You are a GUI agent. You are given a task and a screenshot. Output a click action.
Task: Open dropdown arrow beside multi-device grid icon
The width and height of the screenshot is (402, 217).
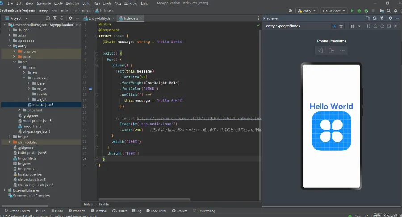click(359, 26)
